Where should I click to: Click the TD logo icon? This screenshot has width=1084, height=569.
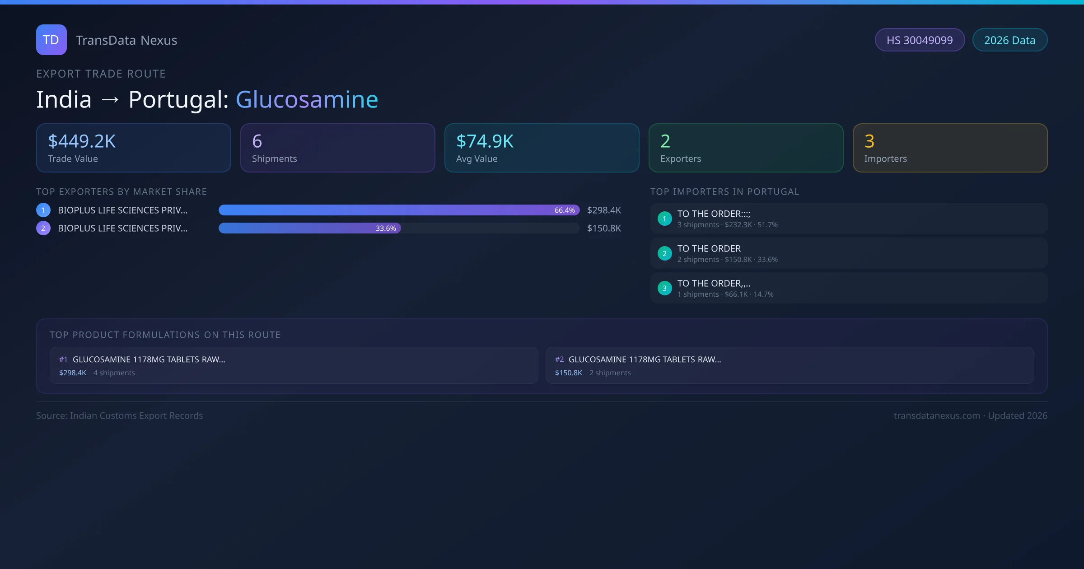[51, 40]
